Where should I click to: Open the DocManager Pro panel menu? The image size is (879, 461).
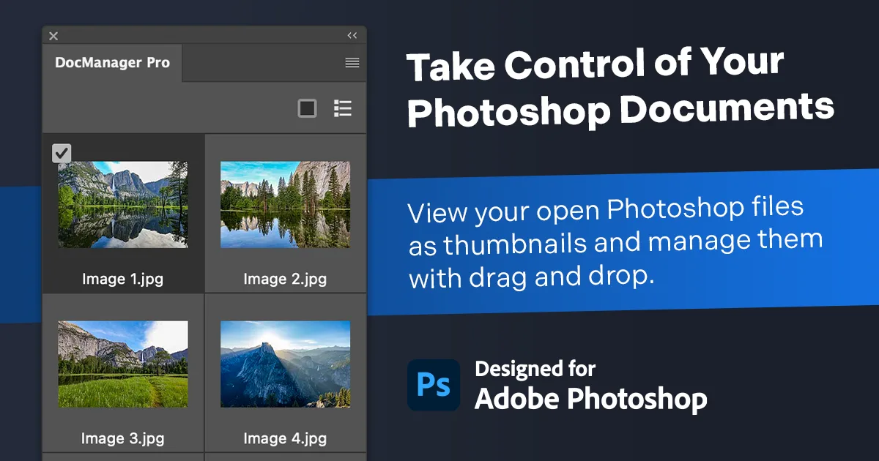(x=352, y=63)
